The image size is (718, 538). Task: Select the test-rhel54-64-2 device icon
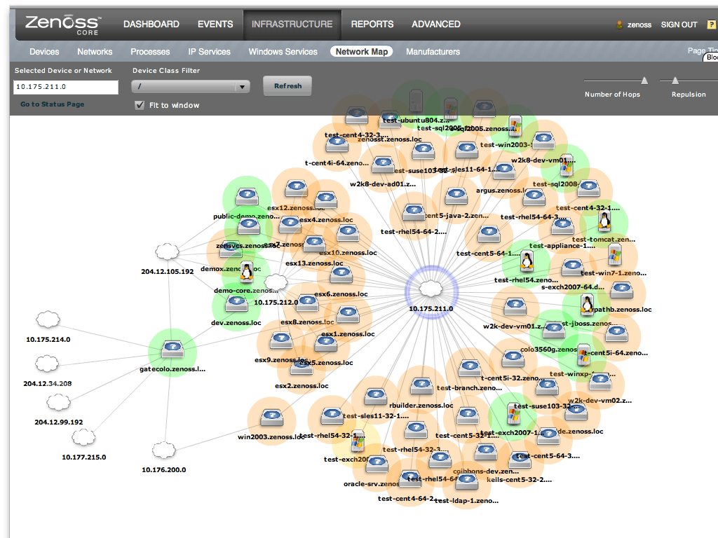tap(414, 213)
